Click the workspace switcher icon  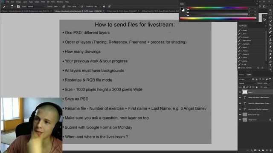click(x=264, y=6)
